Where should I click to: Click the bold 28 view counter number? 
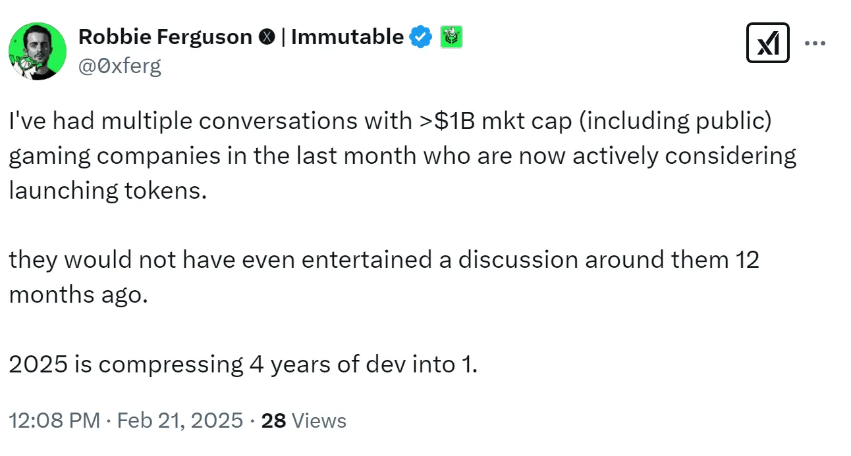pos(273,420)
